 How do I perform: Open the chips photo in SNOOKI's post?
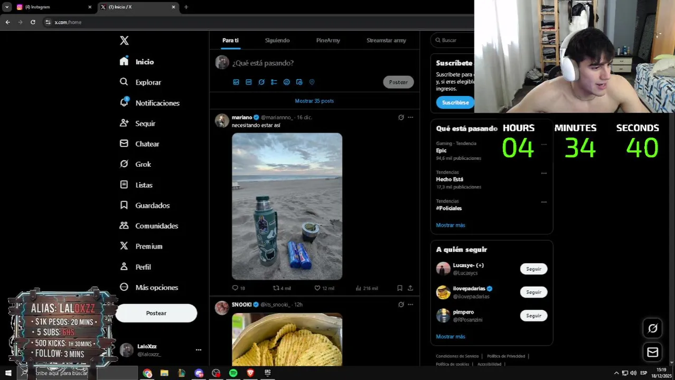(287, 339)
